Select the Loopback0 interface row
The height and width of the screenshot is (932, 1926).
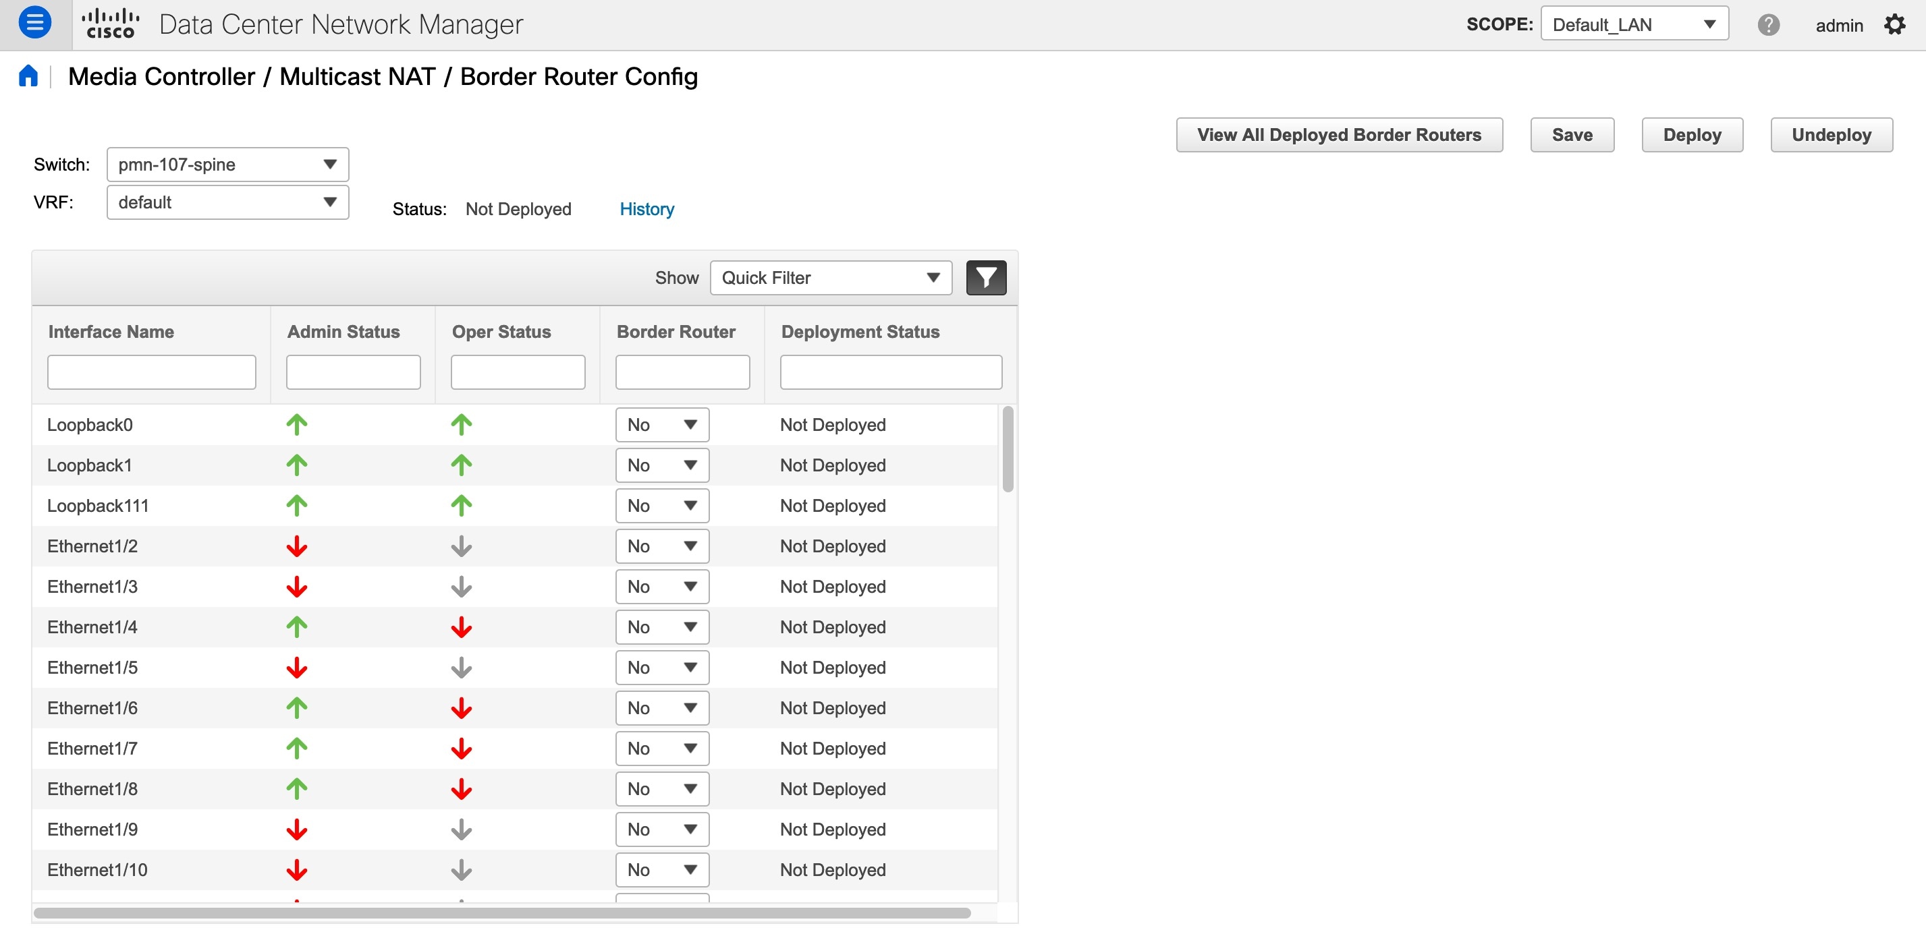point(514,424)
